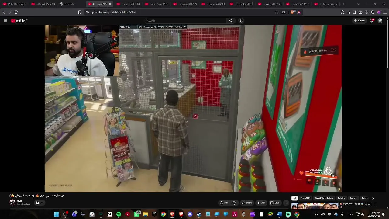
Task: Open YouTube notifications bell
Action: (x=371, y=21)
